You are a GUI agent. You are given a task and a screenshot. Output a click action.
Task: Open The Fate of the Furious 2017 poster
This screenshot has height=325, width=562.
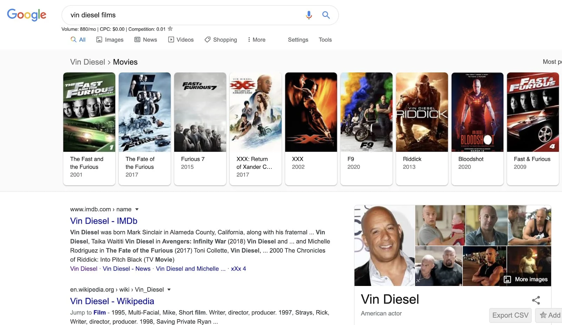click(x=145, y=112)
